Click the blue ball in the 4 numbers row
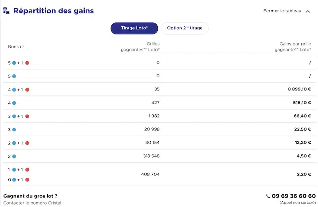Screen dimensions: 318x207 coord(14,103)
